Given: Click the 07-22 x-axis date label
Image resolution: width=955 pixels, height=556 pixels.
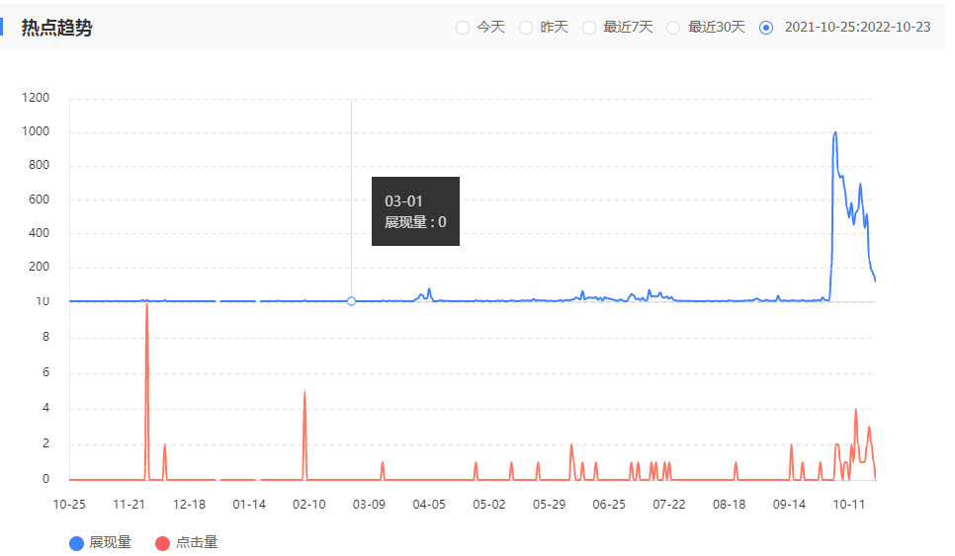Looking at the screenshot, I should (x=669, y=505).
